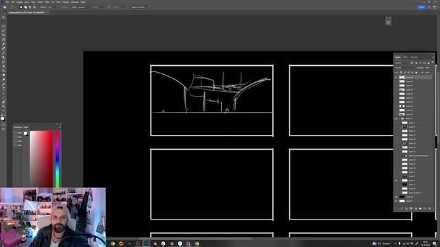
Task: Open the Style dropdown in the options bar
Action: click(x=83, y=7)
